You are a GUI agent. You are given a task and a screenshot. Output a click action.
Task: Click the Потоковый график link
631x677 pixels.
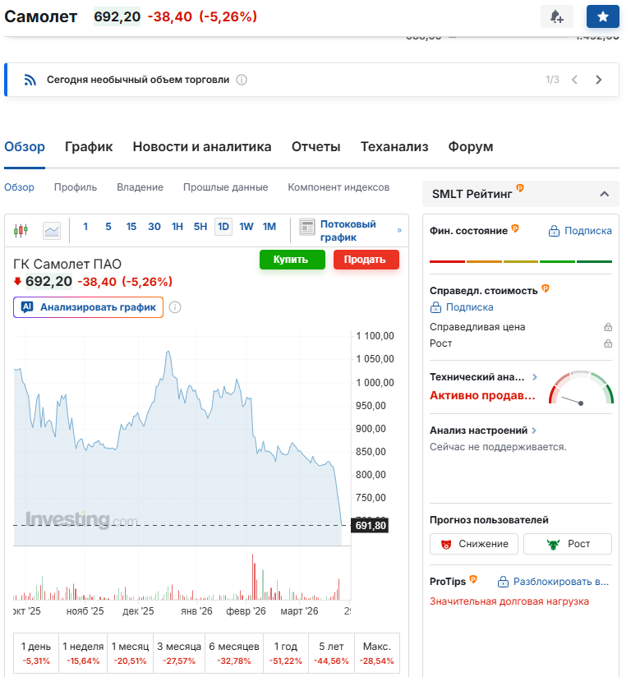click(348, 230)
